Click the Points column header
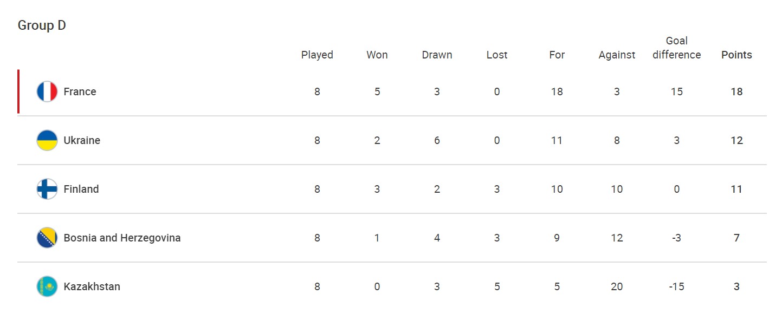This screenshot has height=320, width=782. [736, 55]
